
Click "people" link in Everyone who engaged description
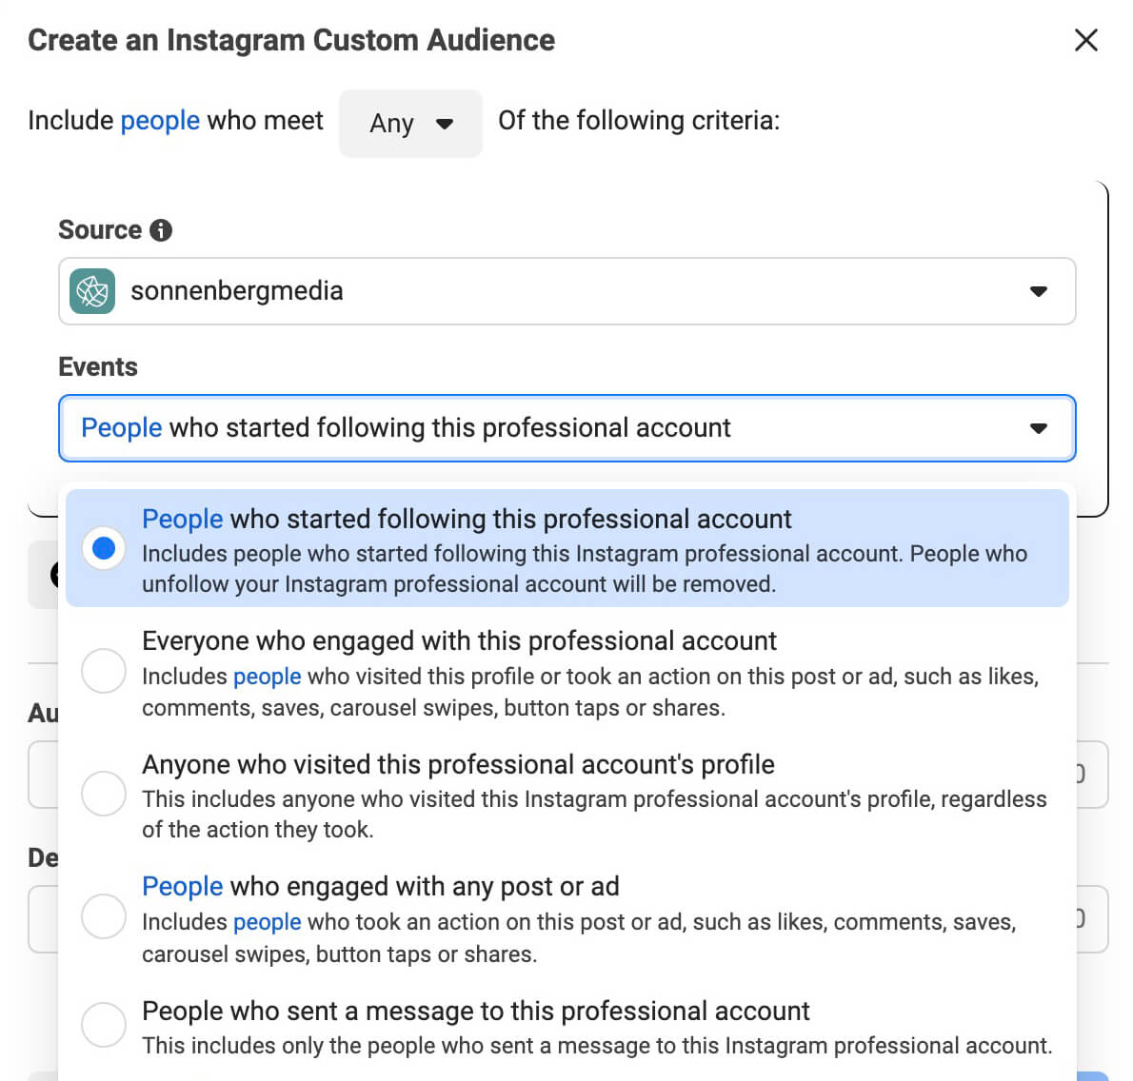(267, 677)
